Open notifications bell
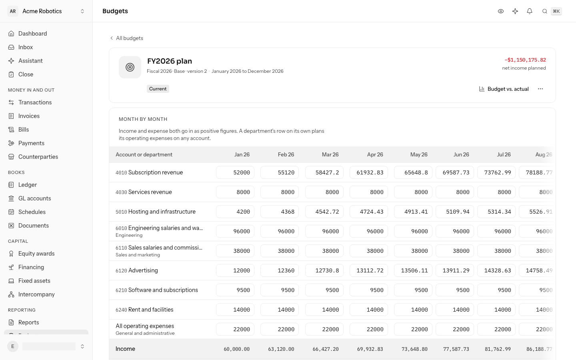The image size is (576, 360). [x=530, y=11]
